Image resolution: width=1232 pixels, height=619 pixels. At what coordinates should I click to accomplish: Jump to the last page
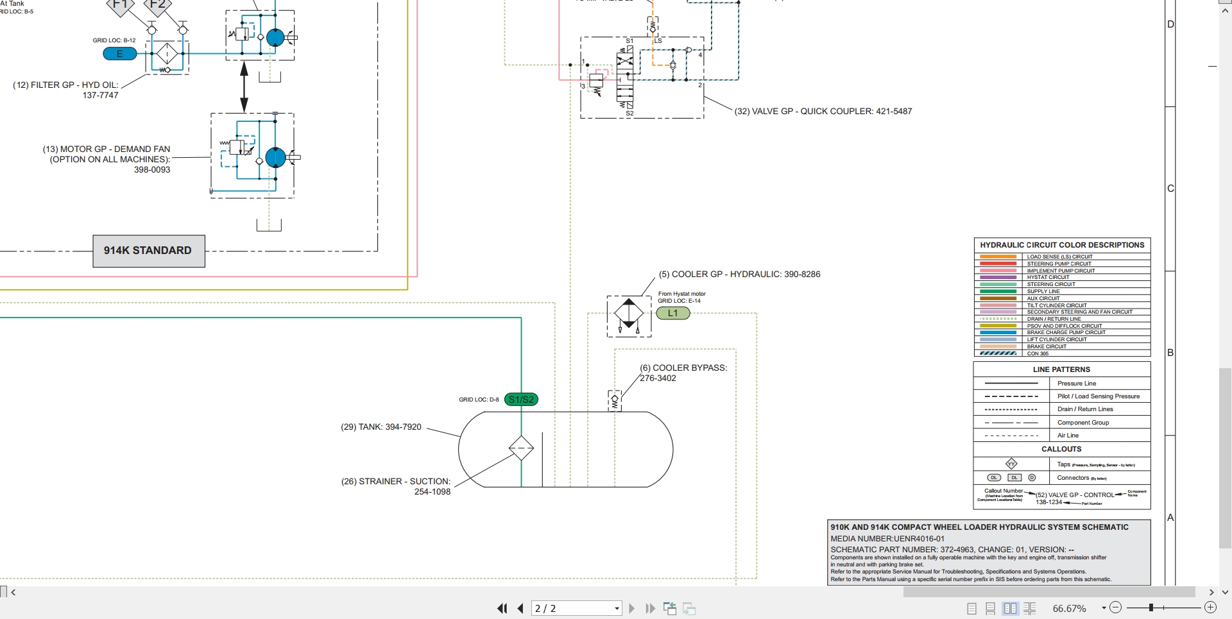650,608
